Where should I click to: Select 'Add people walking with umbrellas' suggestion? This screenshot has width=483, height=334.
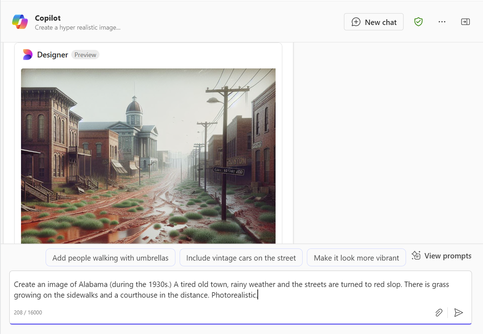click(x=110, y=258)
